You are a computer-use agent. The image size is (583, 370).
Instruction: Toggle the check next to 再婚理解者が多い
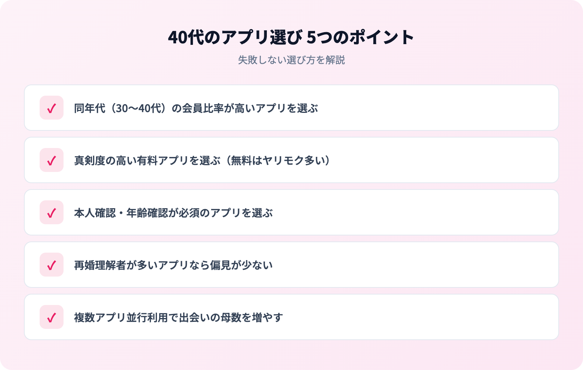tap(52, 265)
